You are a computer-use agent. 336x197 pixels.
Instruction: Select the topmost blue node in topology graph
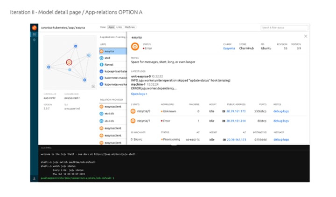(x=76, y=46)
